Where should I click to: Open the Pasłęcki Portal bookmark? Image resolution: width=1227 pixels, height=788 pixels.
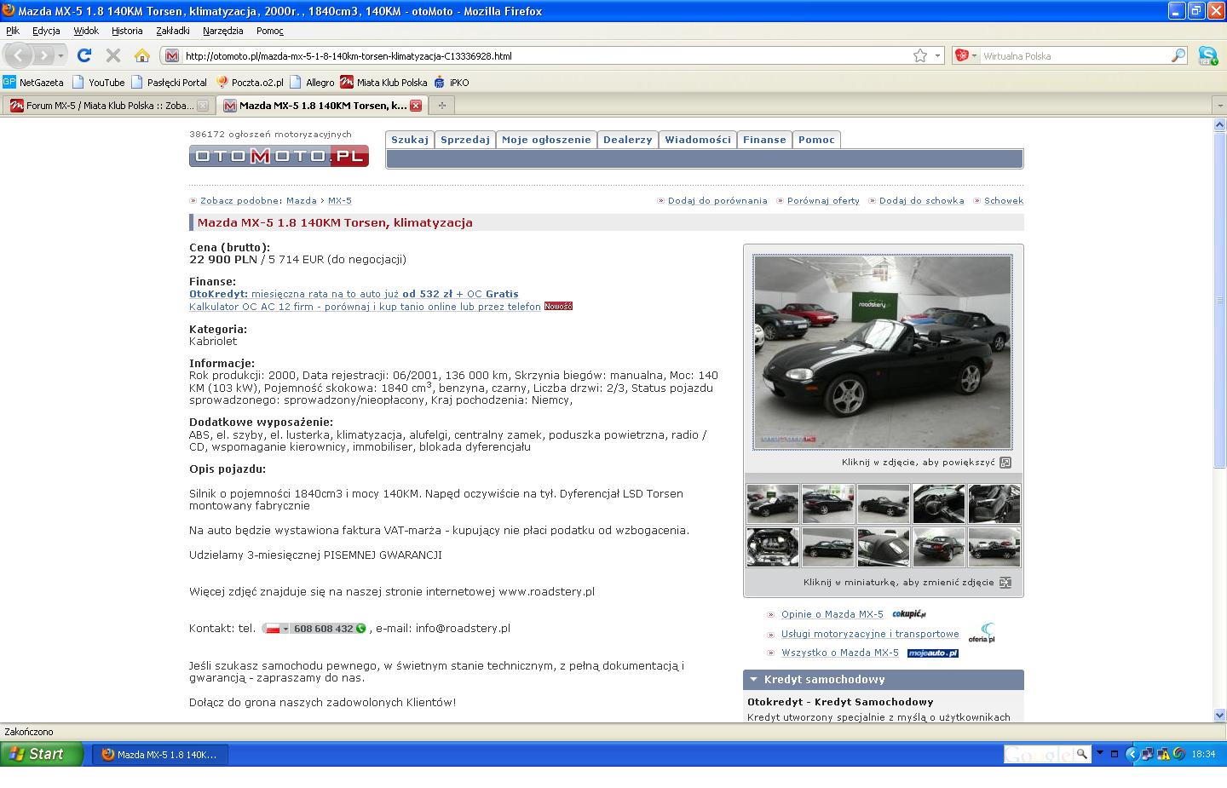(x=170, y=83)
